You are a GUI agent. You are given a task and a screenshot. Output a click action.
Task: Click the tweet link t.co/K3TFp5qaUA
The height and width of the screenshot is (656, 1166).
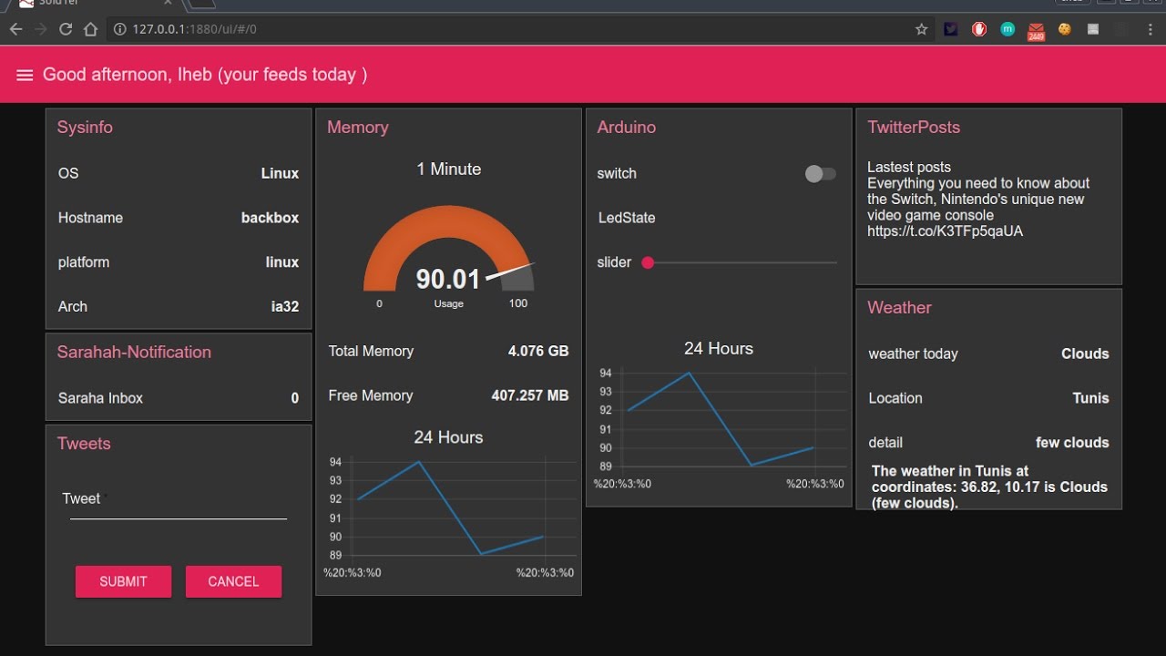(x=945, y=231)
